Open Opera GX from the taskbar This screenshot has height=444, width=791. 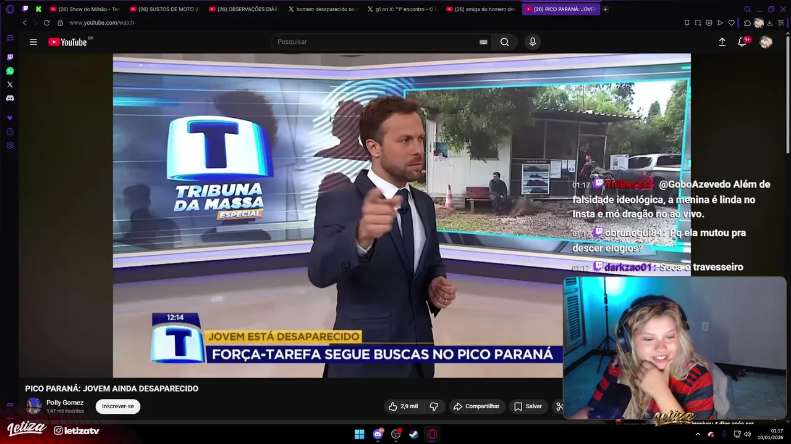433,434
